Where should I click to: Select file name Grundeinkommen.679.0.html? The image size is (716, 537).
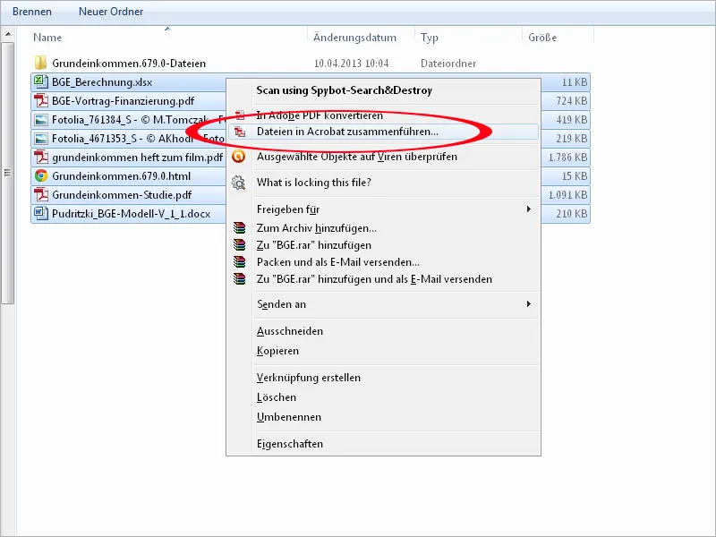click(x=122, y=176)
